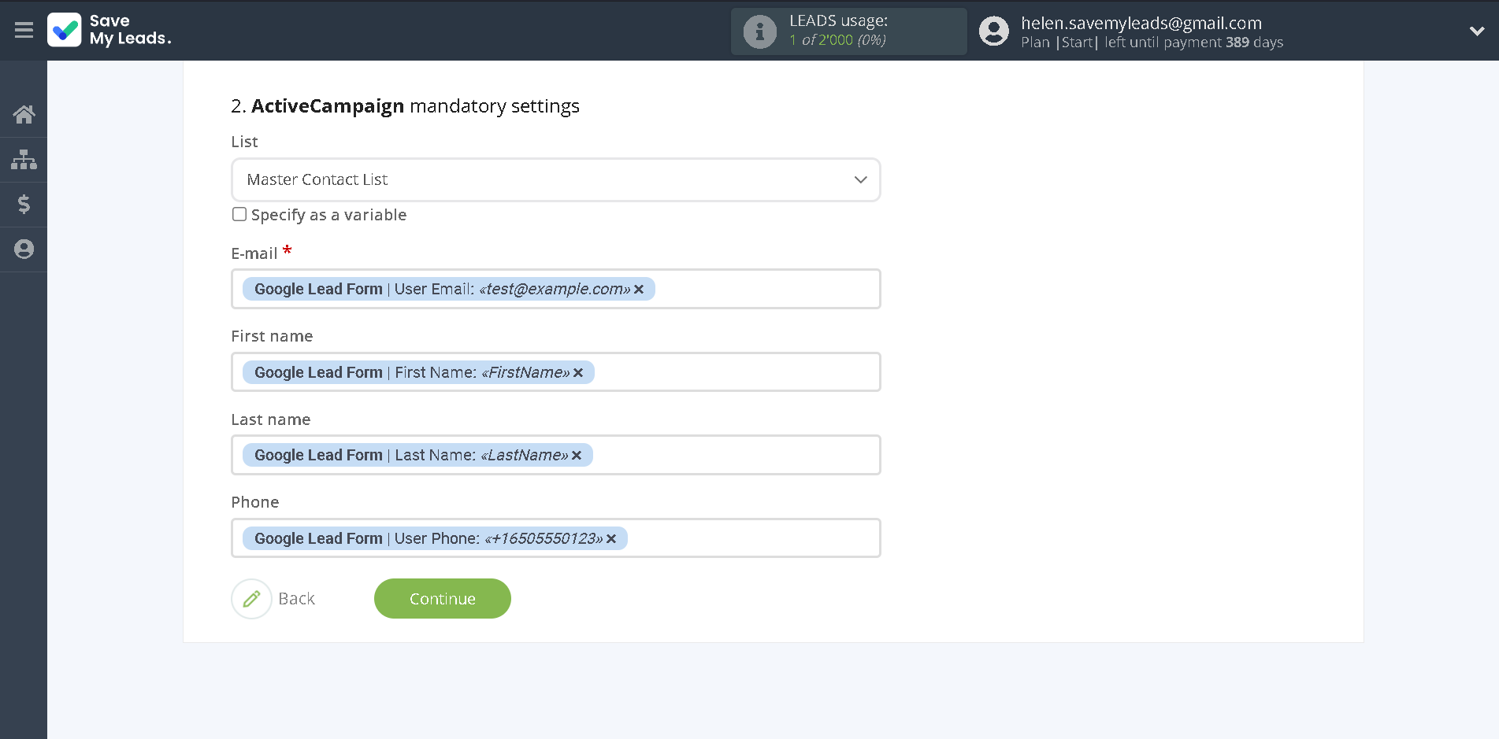Open profile icon in sidebar
The height and width of the screenshot is (739, 1499).
pos(24,249)
